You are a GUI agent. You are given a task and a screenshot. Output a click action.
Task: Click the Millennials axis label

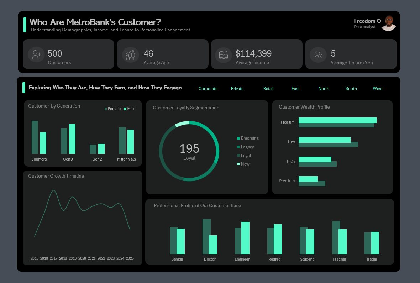pyautogui.click(x=126, y=159)
